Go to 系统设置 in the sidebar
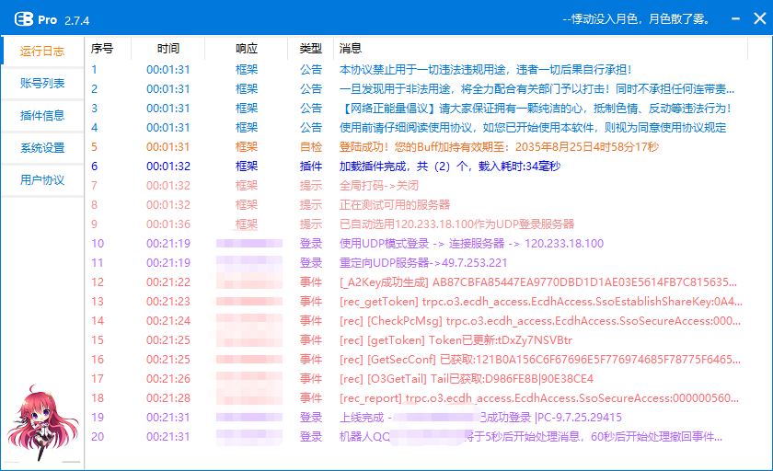Viewport: 773px width, 471px height. (42, 147)
